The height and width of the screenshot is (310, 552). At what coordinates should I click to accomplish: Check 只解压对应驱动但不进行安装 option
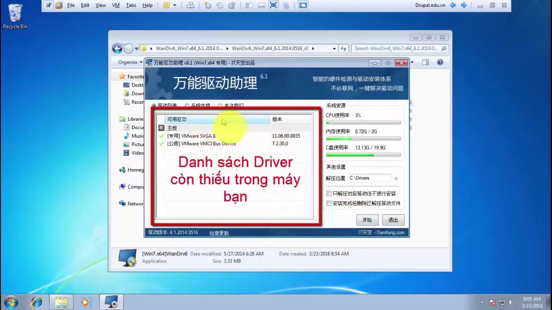coord(329,194)
